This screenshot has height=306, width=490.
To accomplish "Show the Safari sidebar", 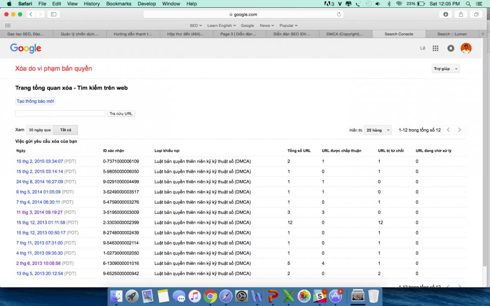I will tap(53, 14).
